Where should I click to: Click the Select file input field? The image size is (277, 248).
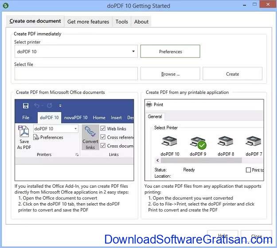tap(76, 74)
